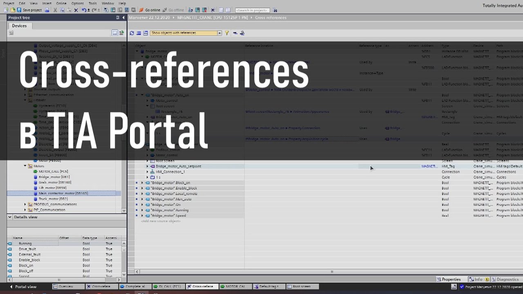The image size is (523, 294).
Task: Click the Download to device icon
Action: point(113,10)
